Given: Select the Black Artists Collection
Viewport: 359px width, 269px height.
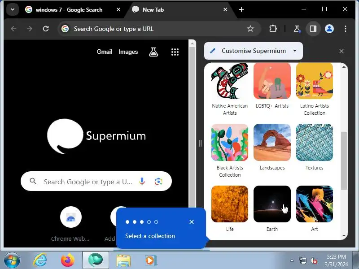Looking at the screenshot, I should [230, 151].
